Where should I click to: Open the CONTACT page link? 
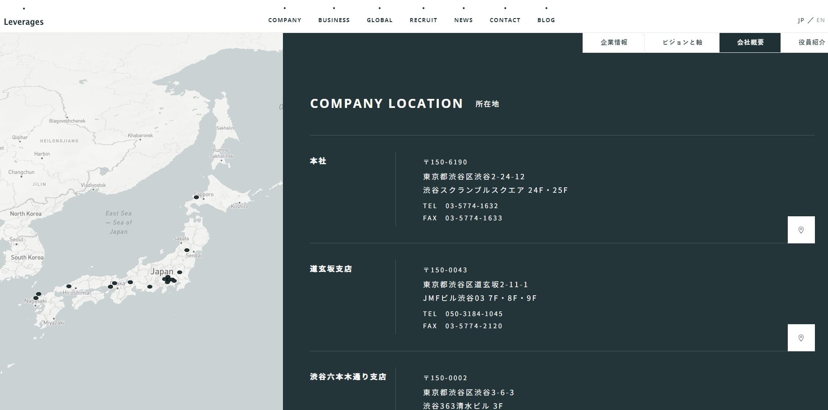tap(505, 20)
